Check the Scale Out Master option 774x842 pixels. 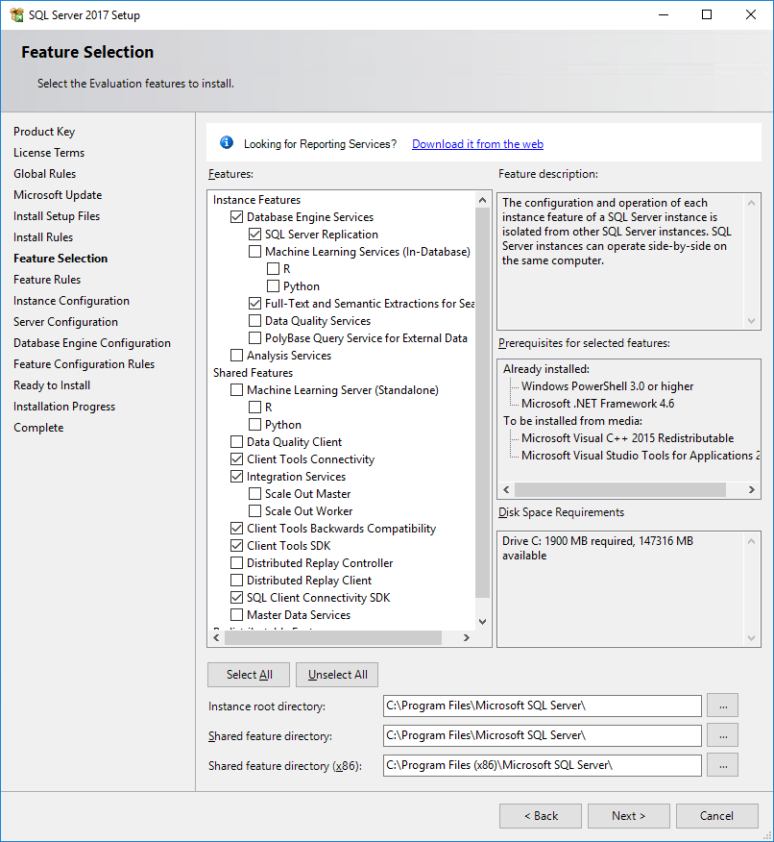254,493
